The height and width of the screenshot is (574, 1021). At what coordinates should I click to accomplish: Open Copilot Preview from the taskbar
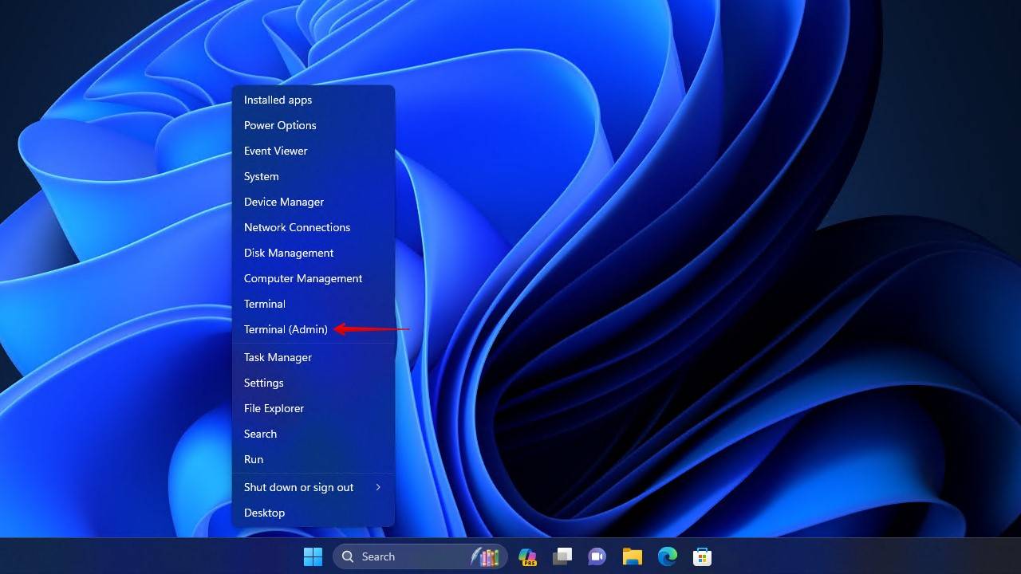(527, 556)
